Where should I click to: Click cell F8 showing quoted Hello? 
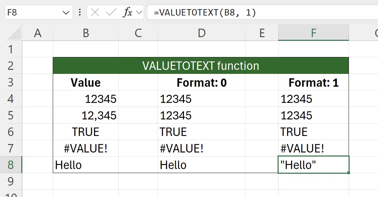click(x=313, y=165)
